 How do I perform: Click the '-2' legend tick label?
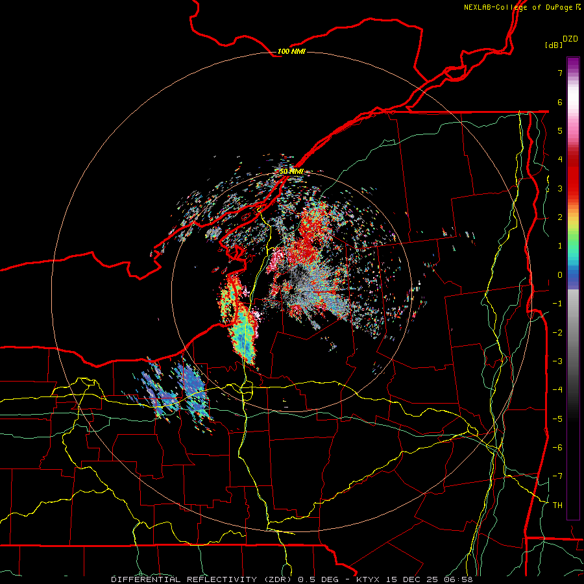(x=557, y=332)
